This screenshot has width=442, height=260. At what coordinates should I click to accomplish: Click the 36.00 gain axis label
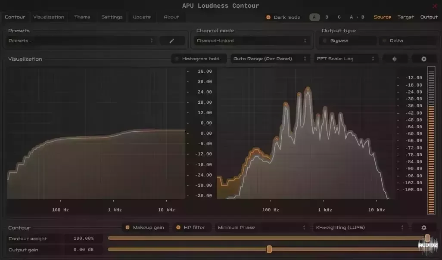coord(205,71)
